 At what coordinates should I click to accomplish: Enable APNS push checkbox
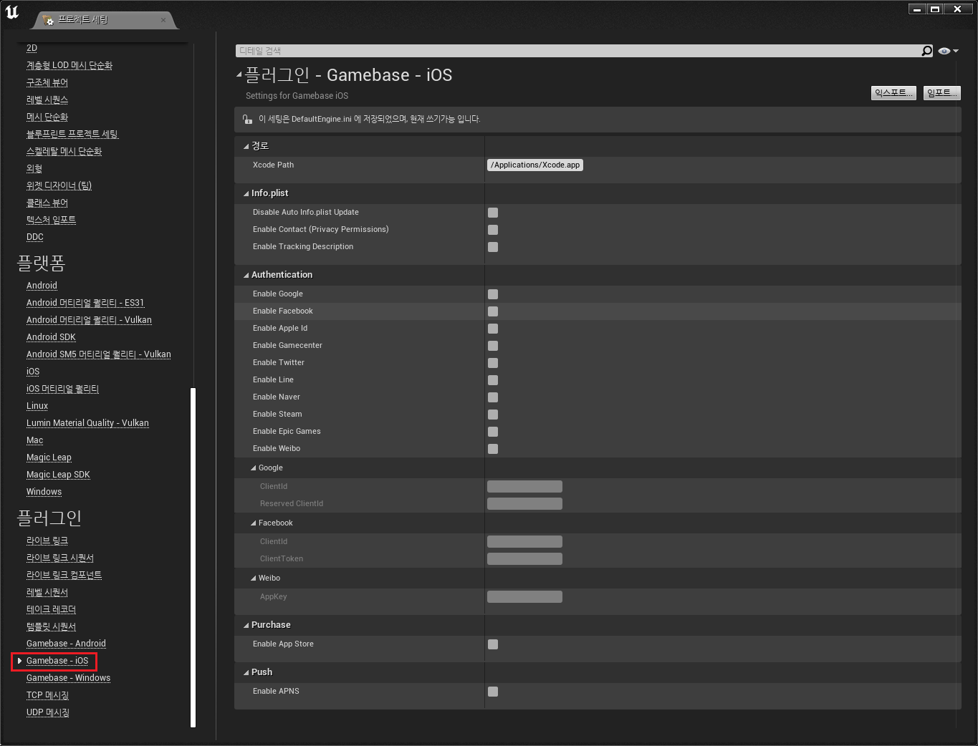(x=493, y=692)
